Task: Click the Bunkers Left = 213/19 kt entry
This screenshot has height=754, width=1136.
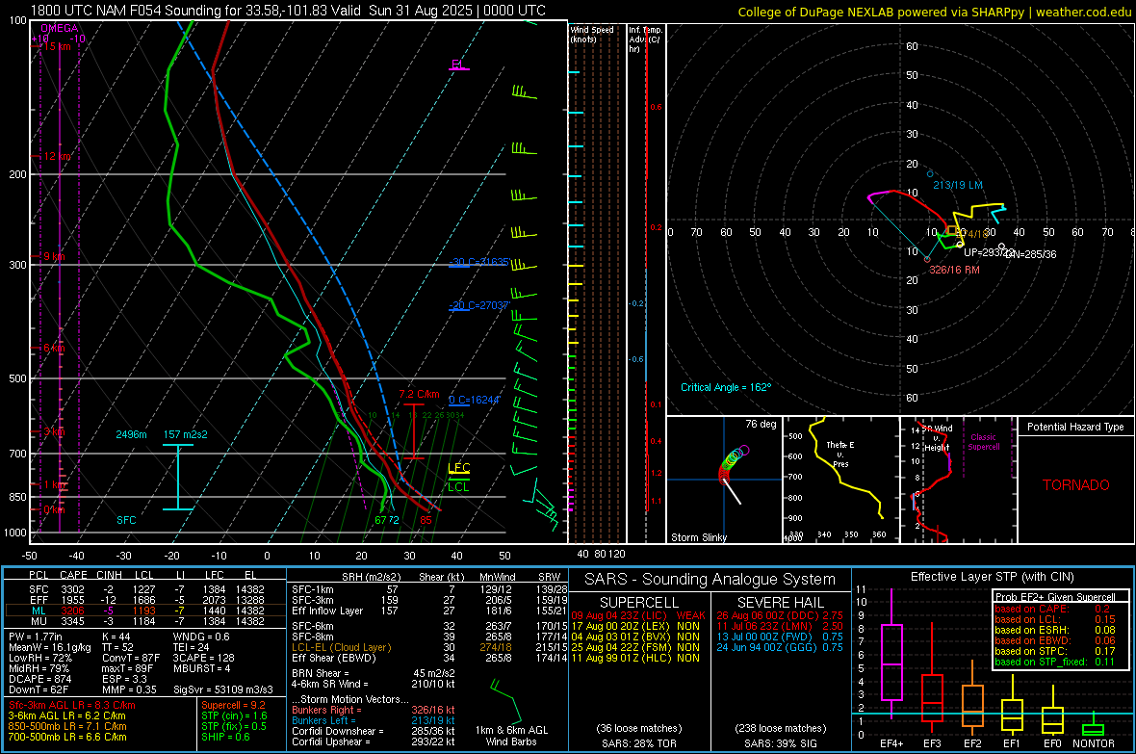Action: coord(374,720)
